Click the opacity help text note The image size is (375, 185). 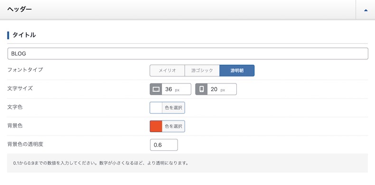click(x=101, y=163)
